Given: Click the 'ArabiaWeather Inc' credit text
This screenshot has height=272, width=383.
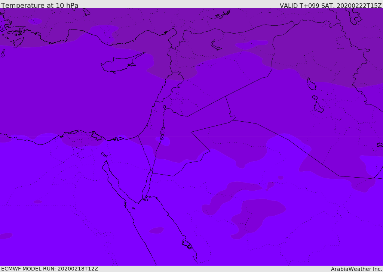Looking at the screenshot, I should tap(356, 269).
